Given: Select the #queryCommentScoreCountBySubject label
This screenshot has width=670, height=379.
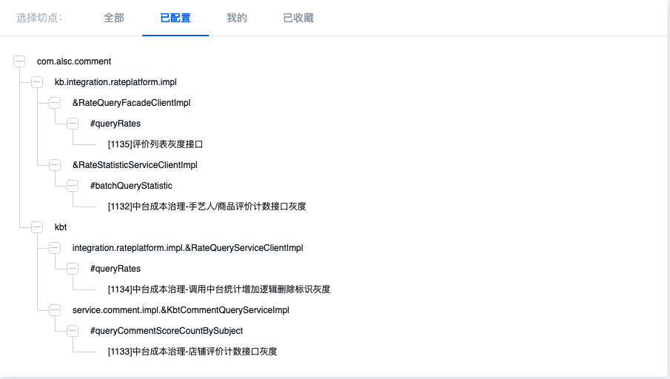Looking at the screenshot, I should pos(167,331).
